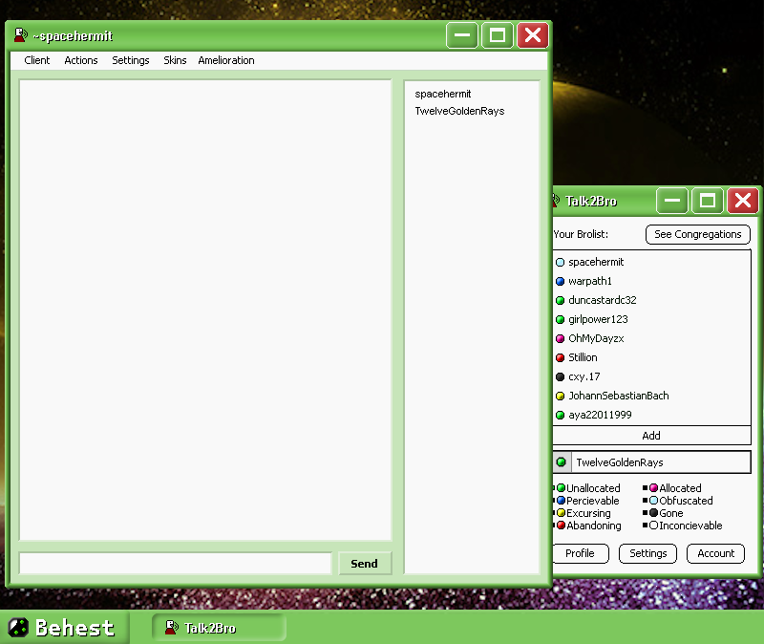This screenshot has height=644, width=764.
Task: Click the red status dot next to Stillion
Action: click(x=561, y=358)
